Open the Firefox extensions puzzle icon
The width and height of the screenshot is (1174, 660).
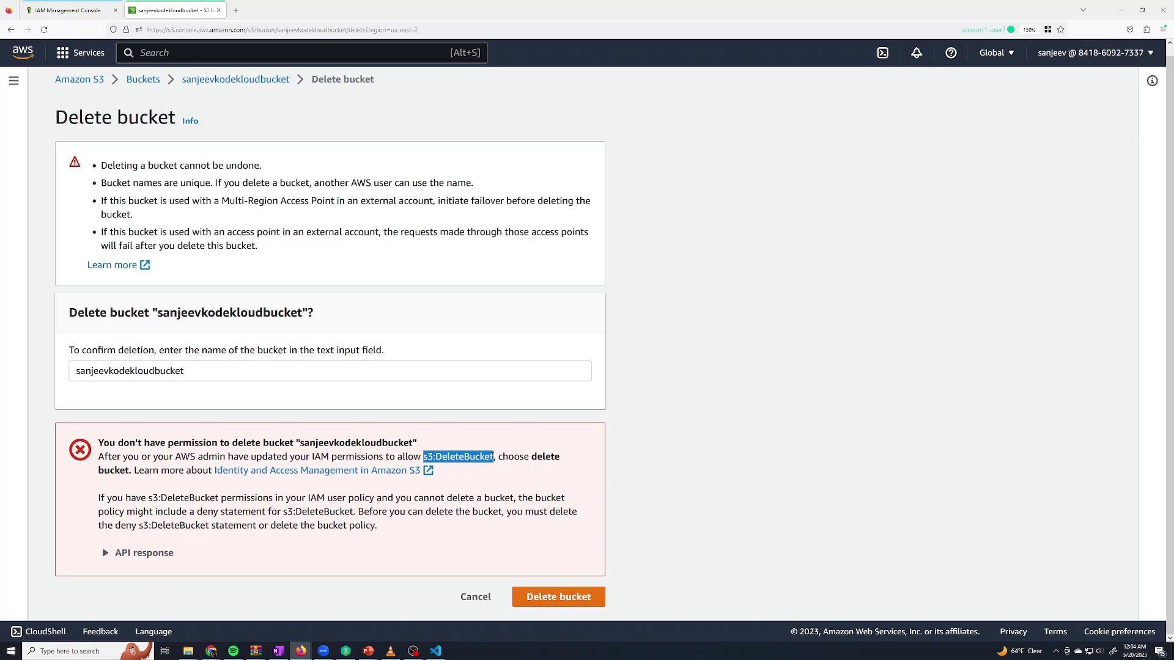point(1146,29)
